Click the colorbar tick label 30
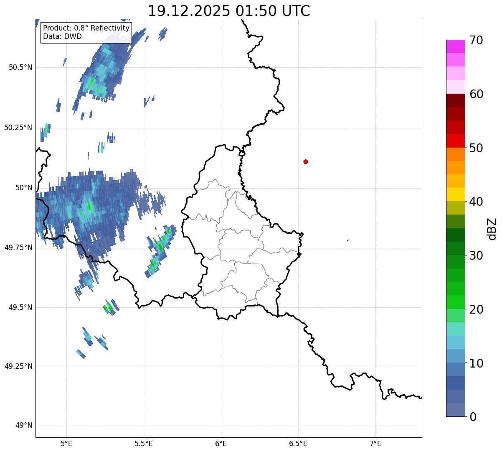The height and width of the screenshot is (452, 502). click(x=477, y=255)
